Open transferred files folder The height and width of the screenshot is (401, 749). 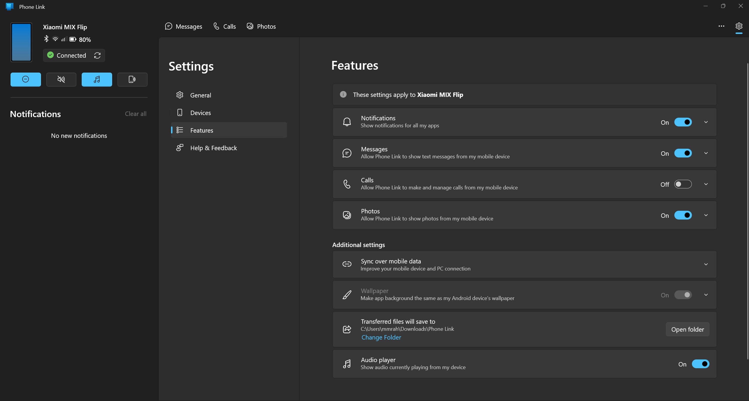688,329
